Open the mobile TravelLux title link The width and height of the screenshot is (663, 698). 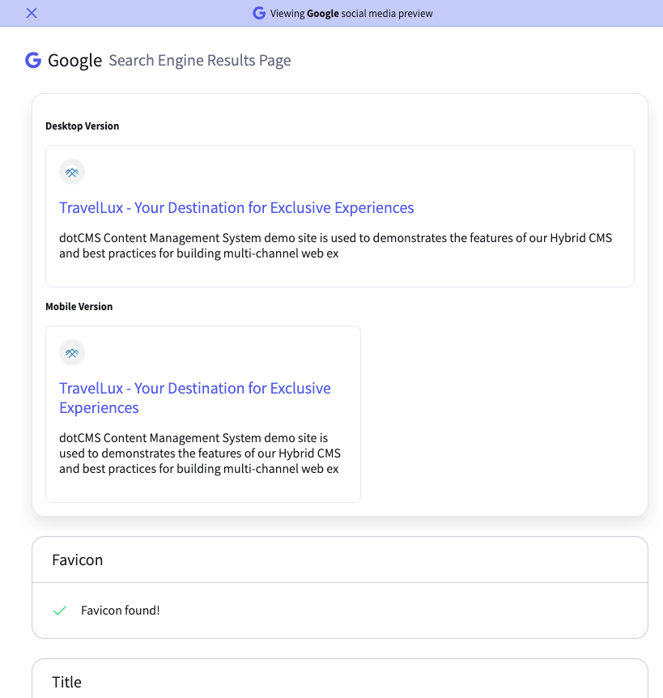195,398
